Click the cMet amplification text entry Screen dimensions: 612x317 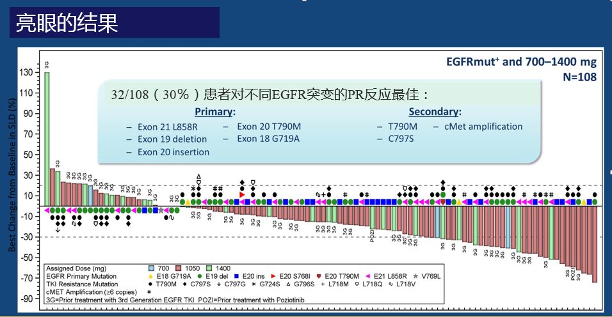coord(483,127)
